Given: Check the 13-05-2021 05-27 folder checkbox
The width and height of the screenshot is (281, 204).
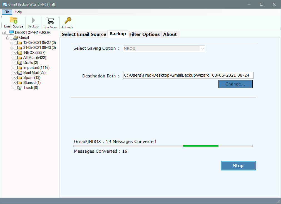Looking at the screenshot, I should click(16, 42).
